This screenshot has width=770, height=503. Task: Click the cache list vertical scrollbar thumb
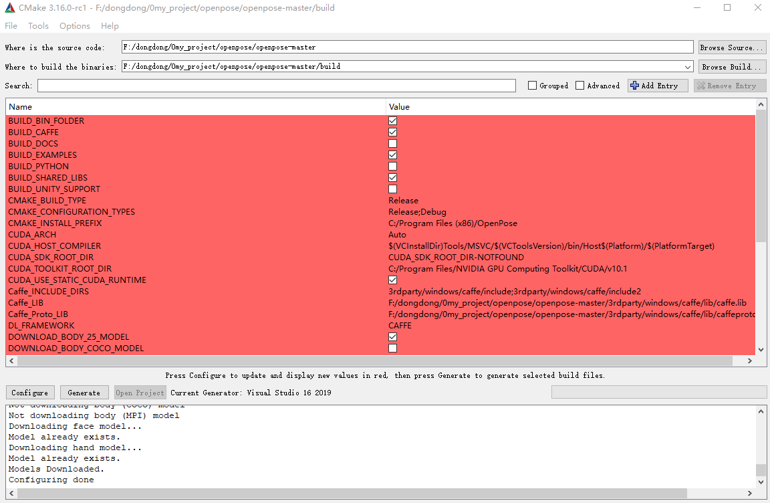(x=761, y=175)
